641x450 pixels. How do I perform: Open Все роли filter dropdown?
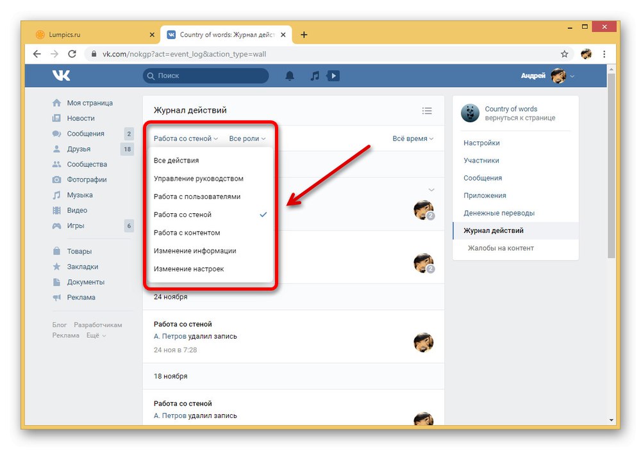[x=247, y=138]
